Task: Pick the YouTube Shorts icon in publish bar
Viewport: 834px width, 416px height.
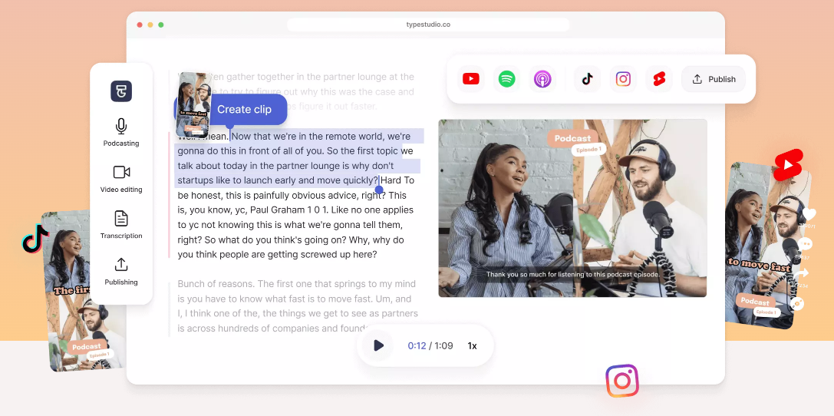Action: pos(659,79)
